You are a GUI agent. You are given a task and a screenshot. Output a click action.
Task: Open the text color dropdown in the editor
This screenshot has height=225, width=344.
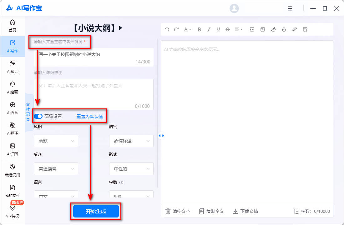click(187, 29)
